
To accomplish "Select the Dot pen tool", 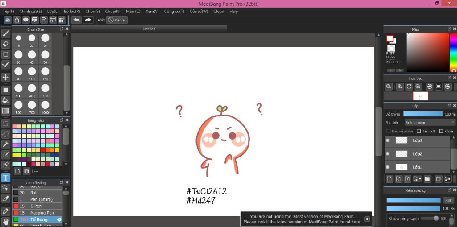I will pos(6,64).
